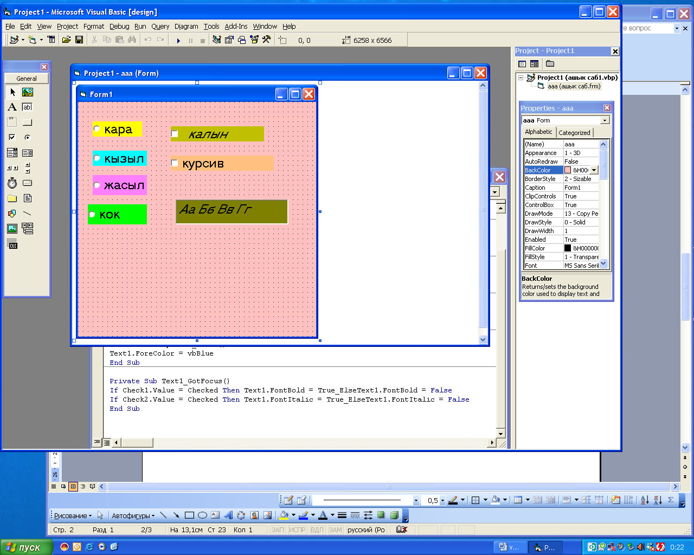This screenshot has height=555, width=694.
Task: Select the TextBox tool (ab|)
Action: click(x=28, y=107)
